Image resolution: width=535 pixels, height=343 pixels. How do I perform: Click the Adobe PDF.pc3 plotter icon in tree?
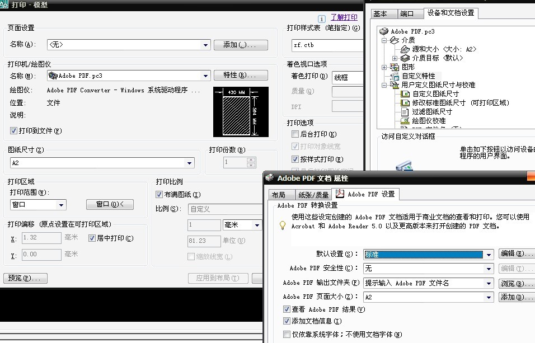pyautogui.click(x=384, y=31)
